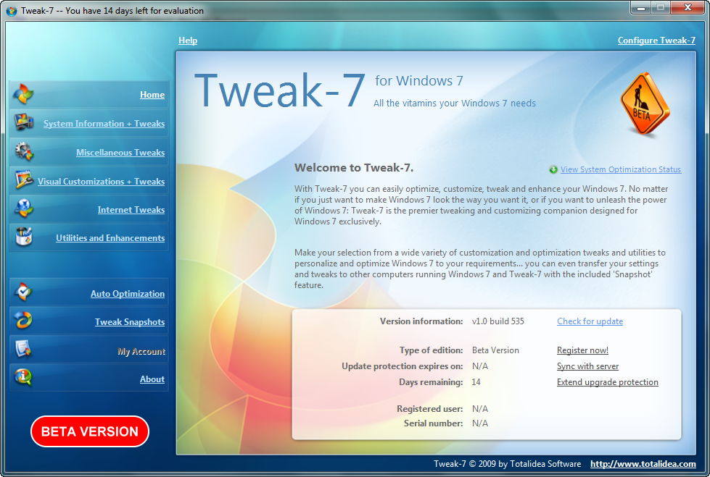The height and width of the screenshot is (477, 710).
Task: Click the Welcome to Tweak-7 heading
Action: pyautogui.click(x=354, y=168)
